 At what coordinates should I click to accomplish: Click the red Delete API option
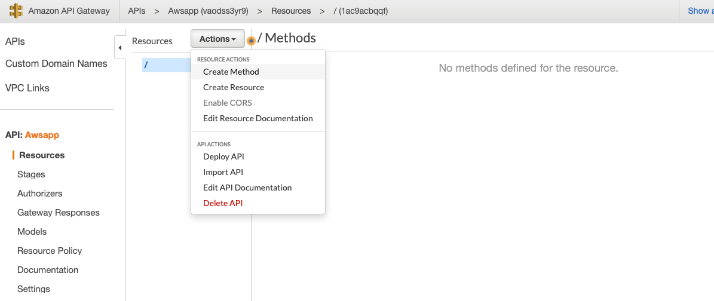click(258, 202)
